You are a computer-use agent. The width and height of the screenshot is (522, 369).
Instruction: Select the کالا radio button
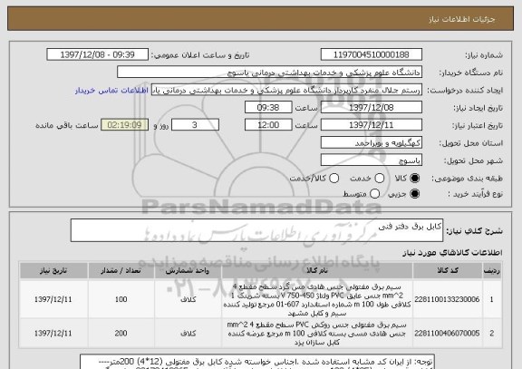[415, 179]
